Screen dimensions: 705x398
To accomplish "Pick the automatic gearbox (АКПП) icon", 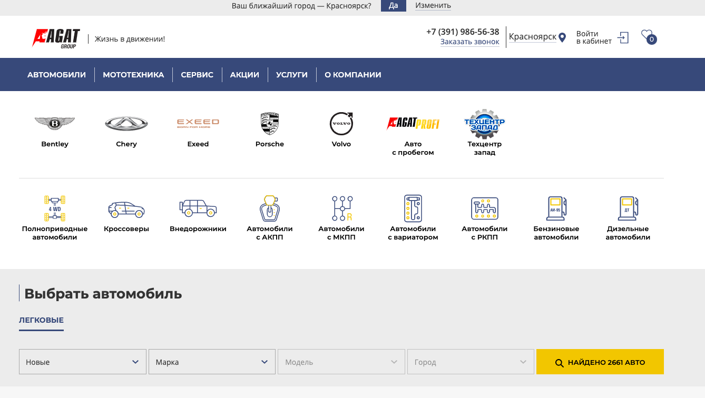I will coord(270,208).
